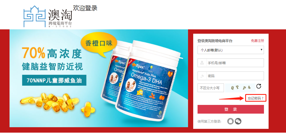Focus the 密码 password field
The width and height of the screenshot is (286, 134).
coord(230,76)
